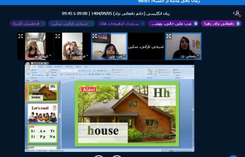245x157 pixels.
Task: Open chevron menu on دامغانی نژاد video label
Action: click(198, 56)
